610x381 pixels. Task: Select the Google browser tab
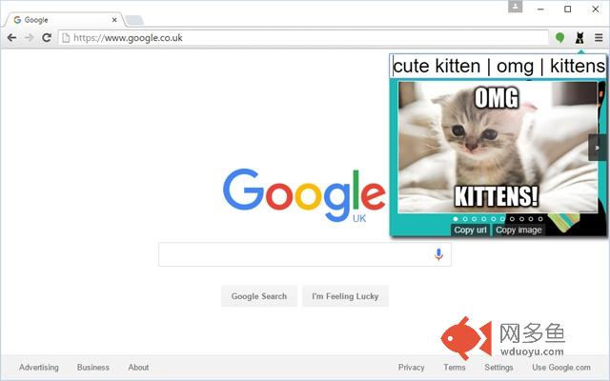64,20
